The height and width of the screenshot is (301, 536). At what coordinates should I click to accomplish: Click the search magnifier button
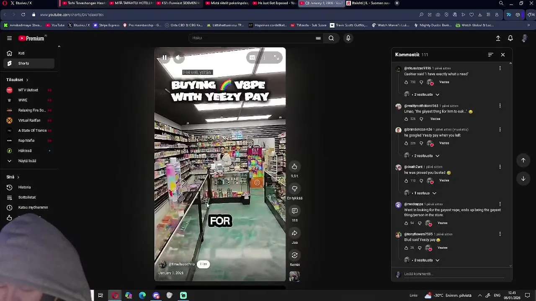tap(331, 38)
